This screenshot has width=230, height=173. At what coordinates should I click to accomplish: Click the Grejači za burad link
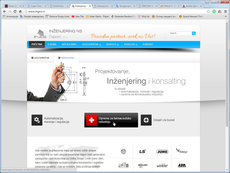pos(164,120)
